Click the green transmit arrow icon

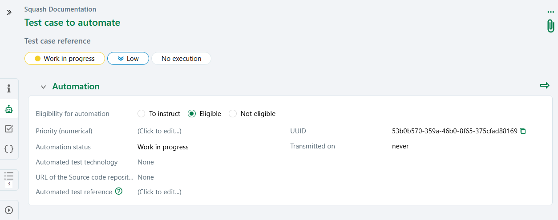tap(545, 85)
